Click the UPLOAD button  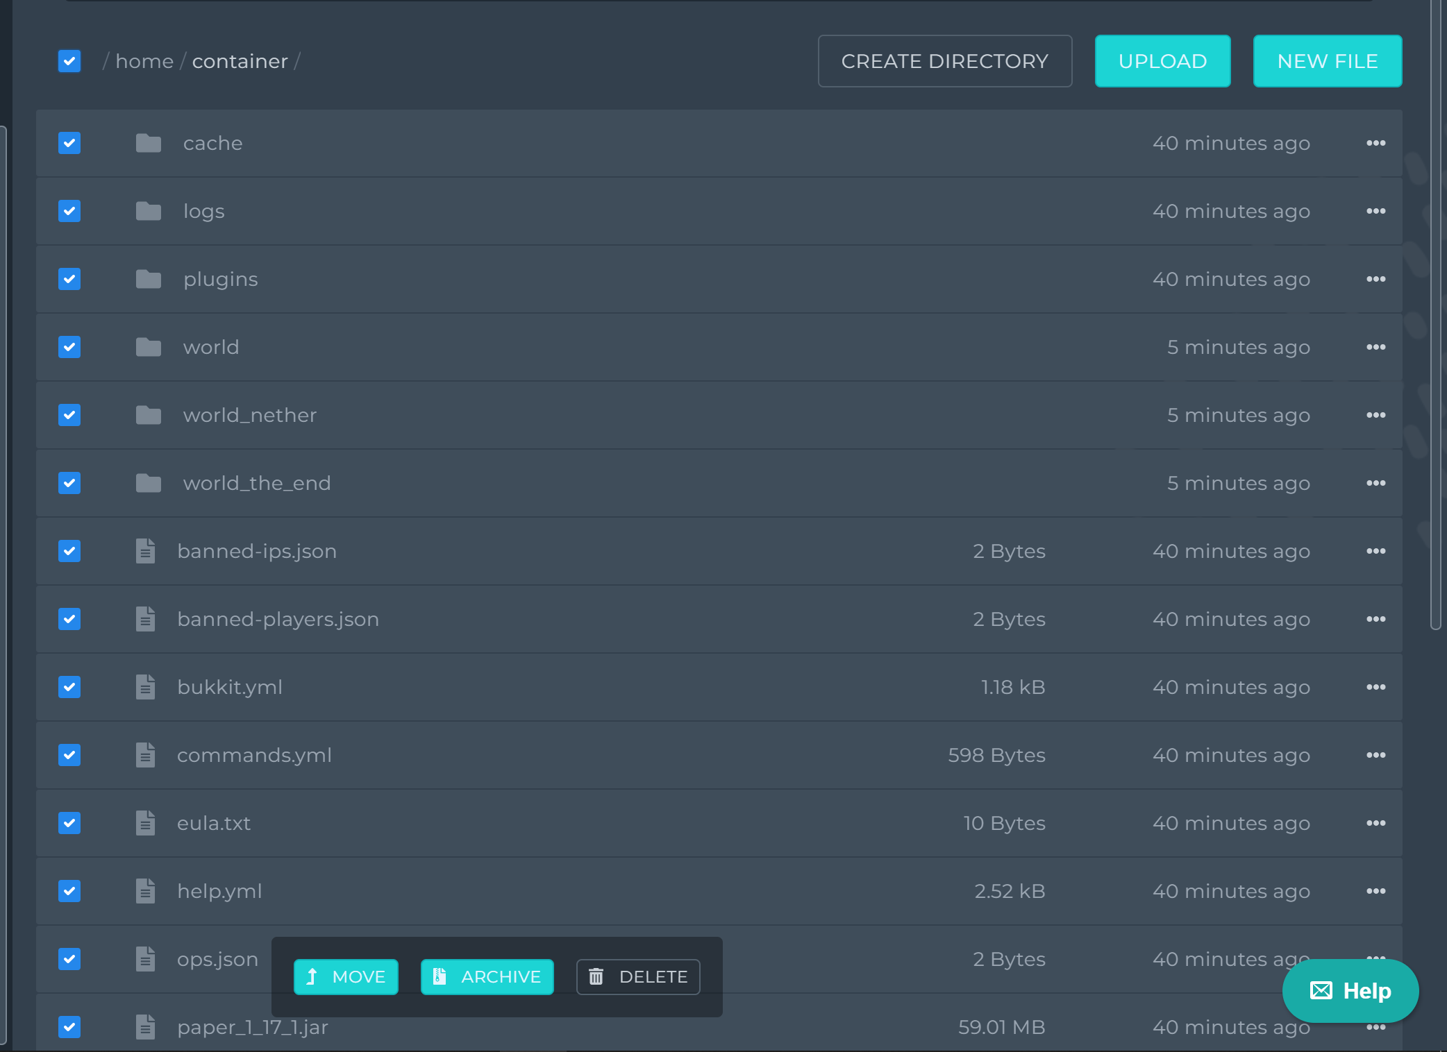click(1163, 60)
